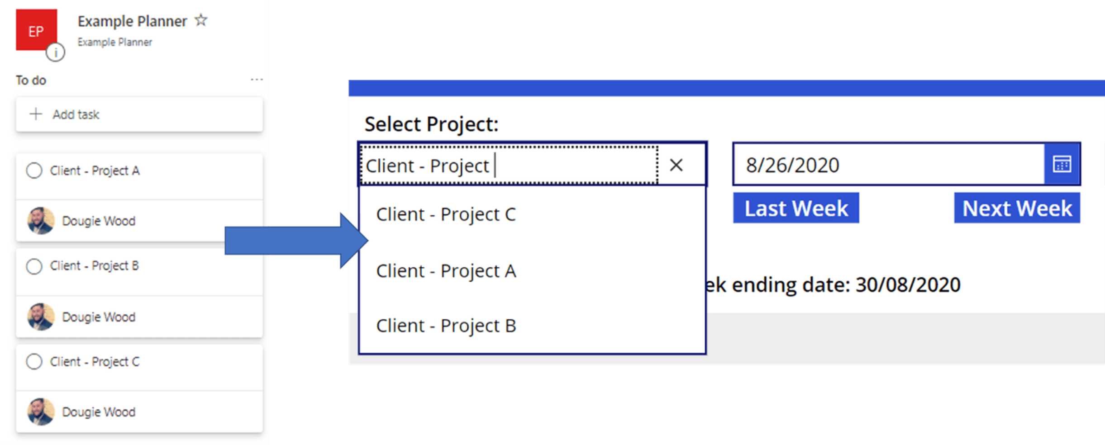
Task: Click the red EP planner logo
Action: 36,29
